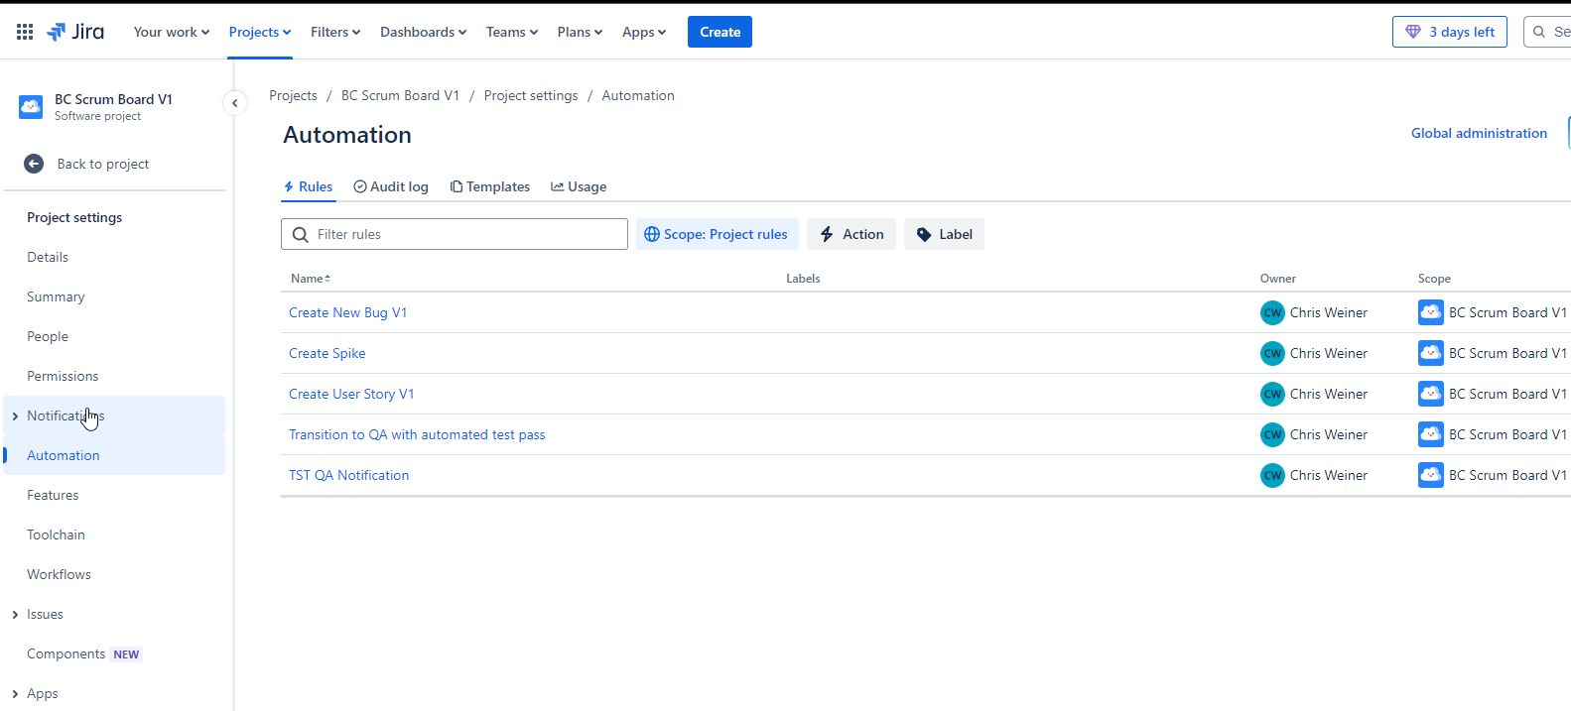Screen dimensions: 1571x711
Task: Click the Jira logo
Action: tap(75, 32)
